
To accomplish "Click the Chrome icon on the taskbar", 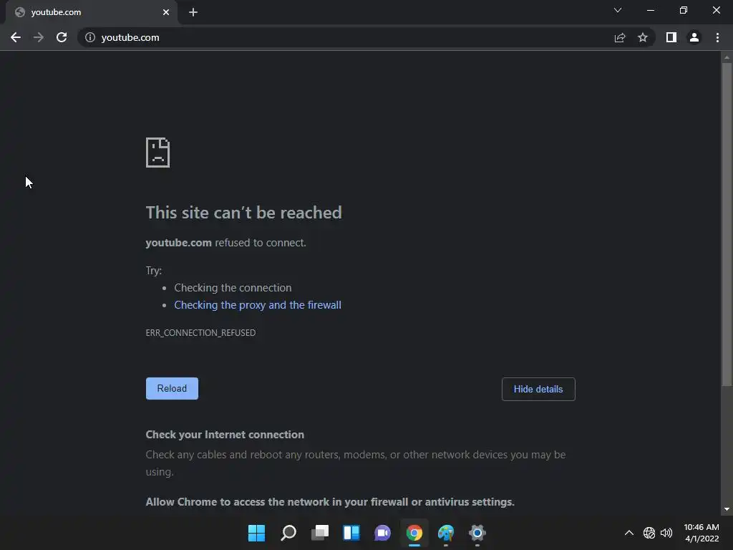I will (x=414, y=533).
